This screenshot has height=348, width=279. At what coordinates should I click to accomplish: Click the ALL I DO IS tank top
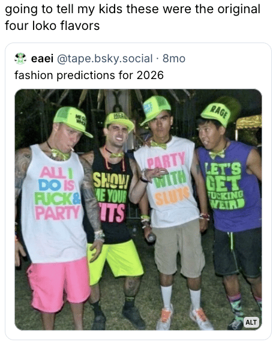coord(55,203)
